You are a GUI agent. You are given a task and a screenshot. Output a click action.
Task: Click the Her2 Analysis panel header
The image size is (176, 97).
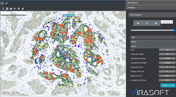[152, 15]
